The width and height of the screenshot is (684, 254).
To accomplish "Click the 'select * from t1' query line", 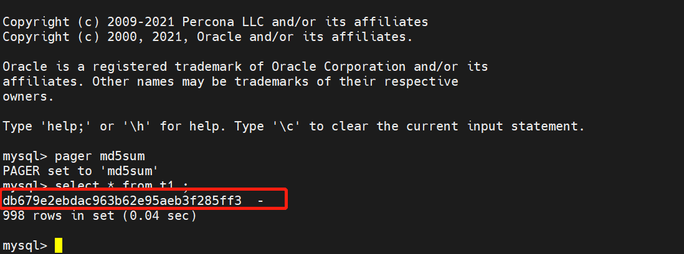I will [x=95, y=186].
